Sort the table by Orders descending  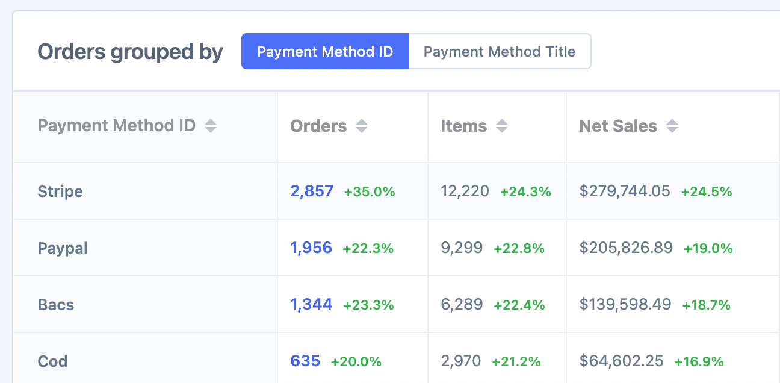pyautogui.click(x=361, y=126)
